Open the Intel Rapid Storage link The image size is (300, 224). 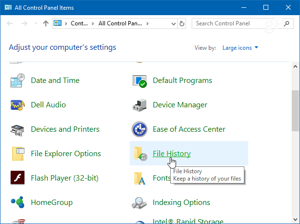point(188,221)
